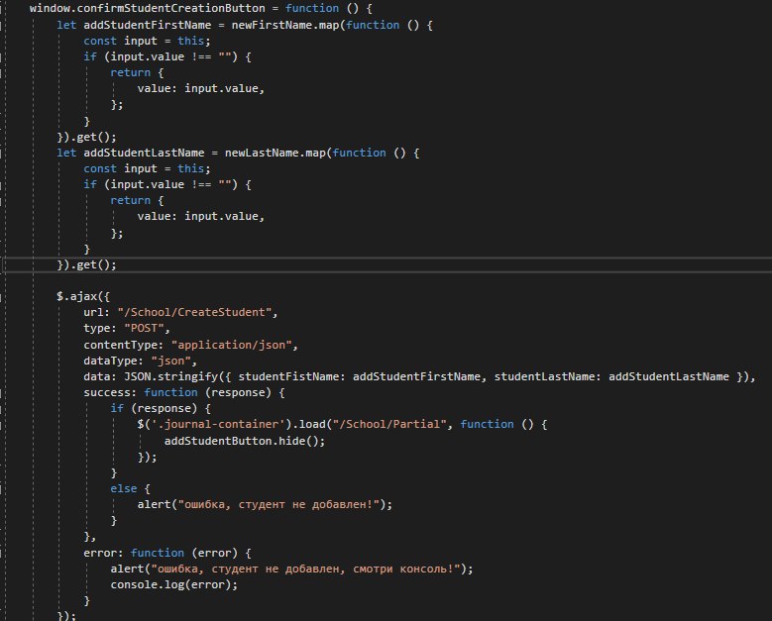Click the success: function (response) line

184,392
